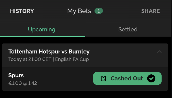
Task: Click the Spurs selection label
Action: pos(16,75)
